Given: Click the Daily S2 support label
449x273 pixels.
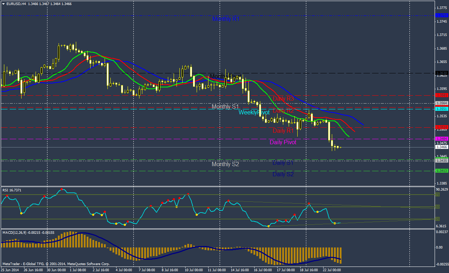Looking at the screenshot, I should (283, 174).
